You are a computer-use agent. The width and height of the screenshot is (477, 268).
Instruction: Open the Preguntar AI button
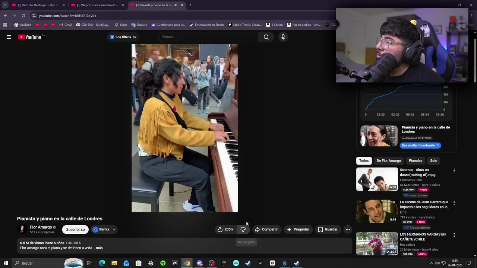click(297, 229)
